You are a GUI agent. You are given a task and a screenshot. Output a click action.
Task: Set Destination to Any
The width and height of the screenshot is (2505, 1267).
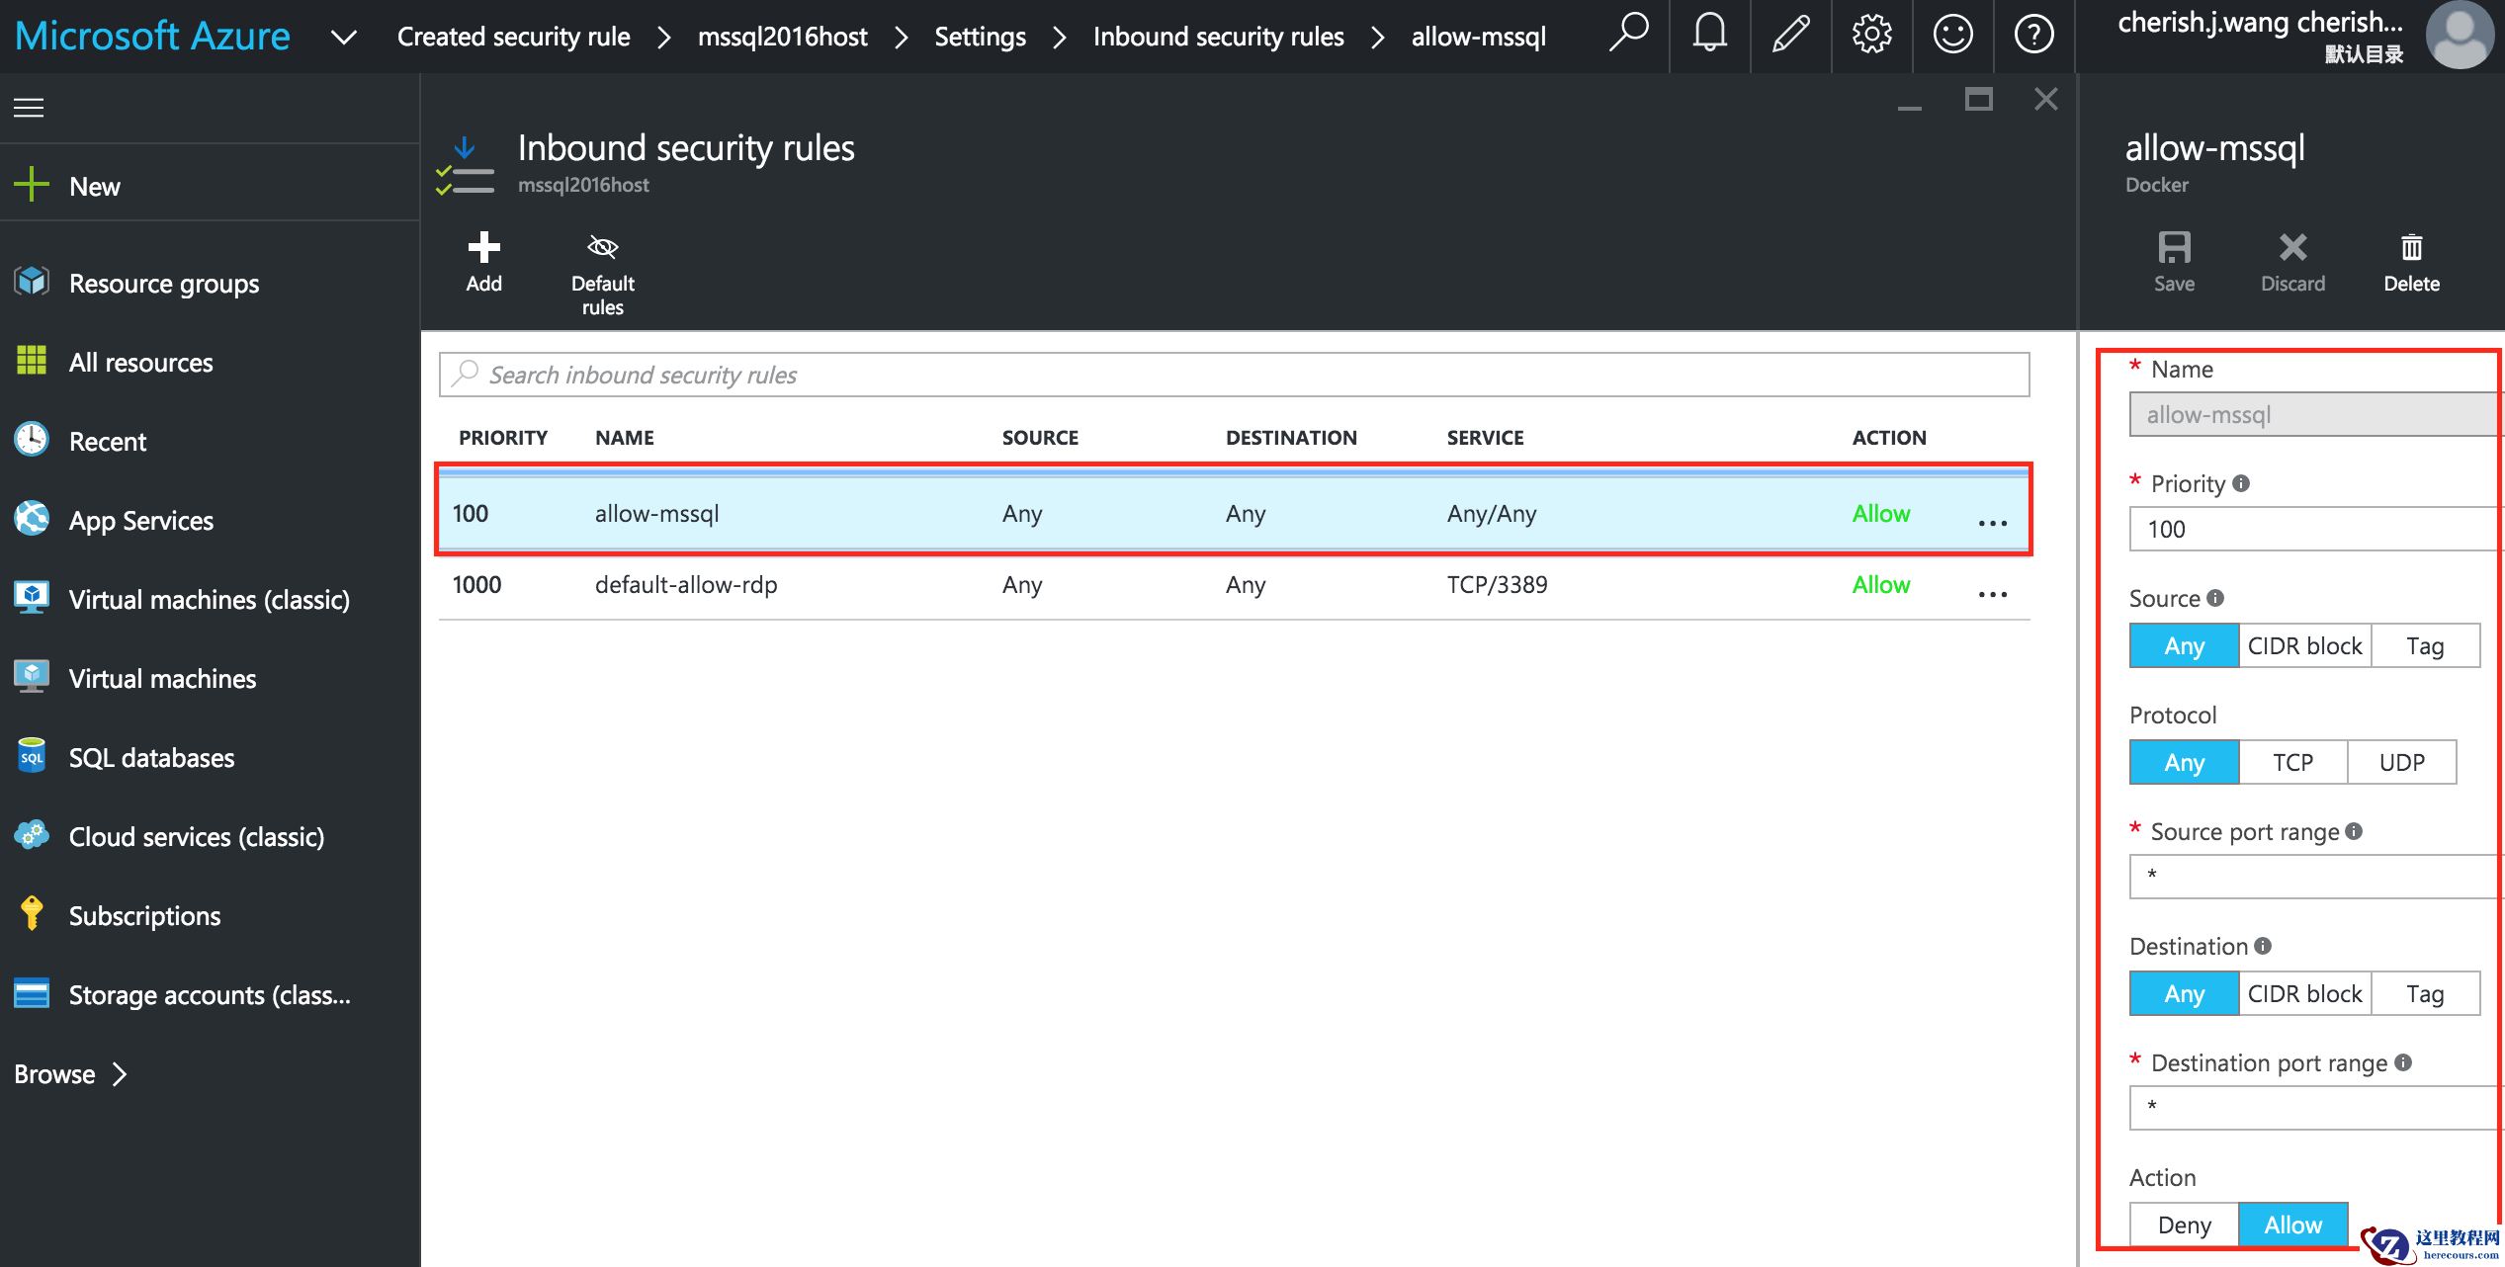tap(2184, 993)
